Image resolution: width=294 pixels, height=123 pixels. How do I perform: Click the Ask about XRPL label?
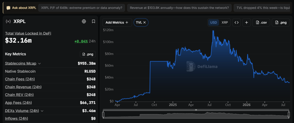(x=24, y=8)
